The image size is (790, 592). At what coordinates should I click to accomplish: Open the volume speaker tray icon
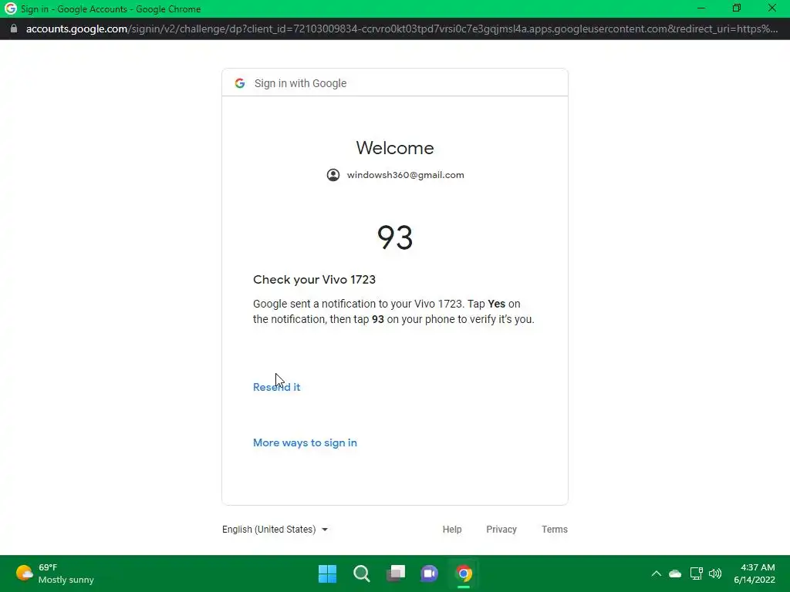(x=715, y=573)
